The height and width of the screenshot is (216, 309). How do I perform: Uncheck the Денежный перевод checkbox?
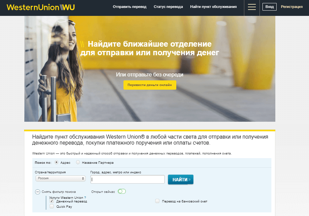click(x=51, y=201)
